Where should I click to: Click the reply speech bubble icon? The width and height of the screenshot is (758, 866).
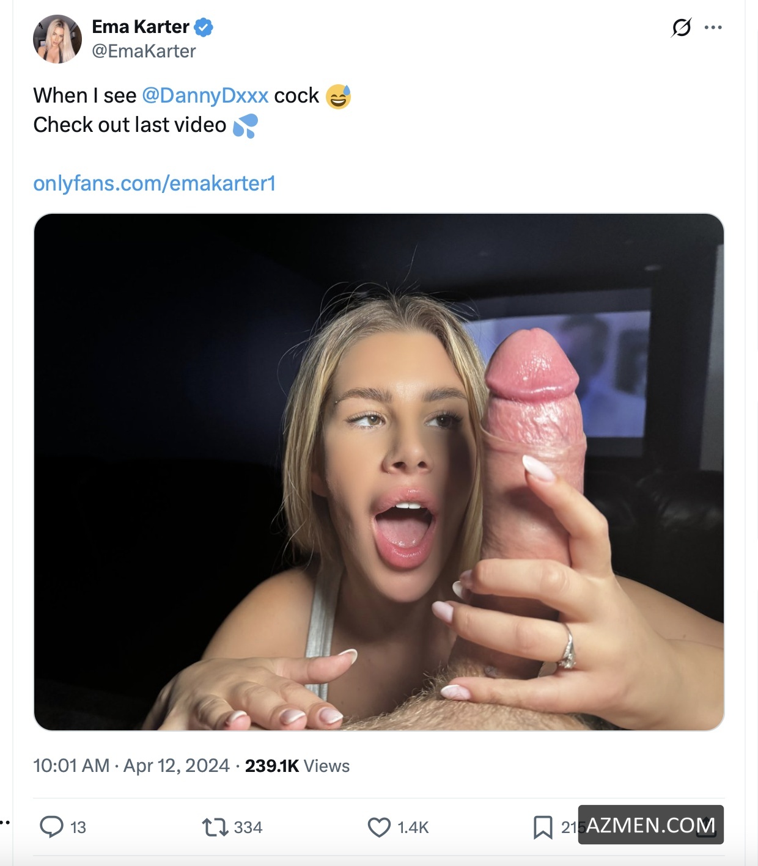point(51,827)
